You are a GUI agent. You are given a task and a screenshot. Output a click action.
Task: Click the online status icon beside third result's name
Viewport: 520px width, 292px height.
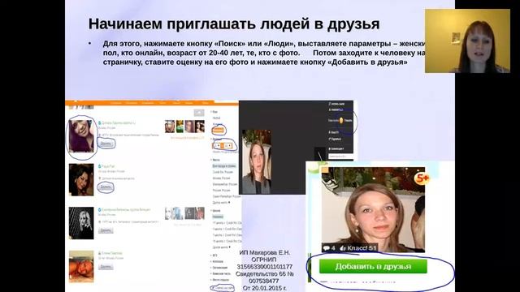(99, 210)
